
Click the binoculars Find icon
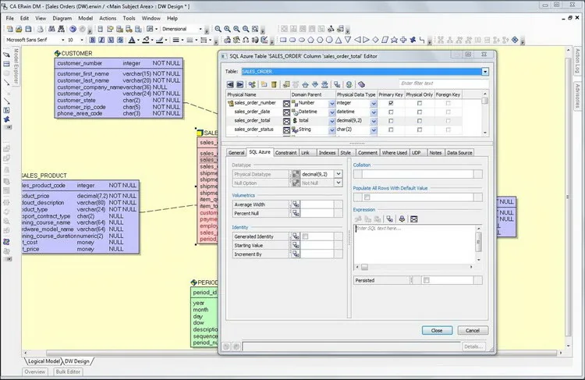(x=51, y=29)
